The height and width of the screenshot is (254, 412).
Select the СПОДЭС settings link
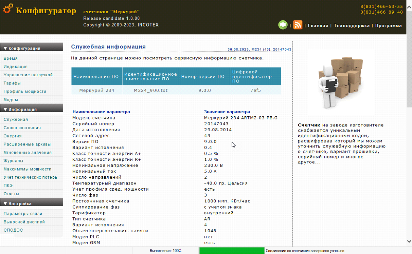pyautogui.click(x=13, y=230)
